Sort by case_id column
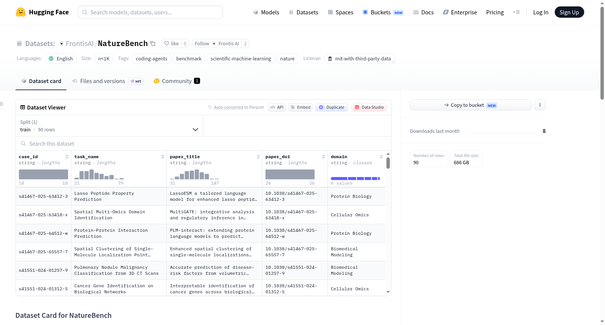The height and width of the screenshot is (325, 605). click(67, 157)
